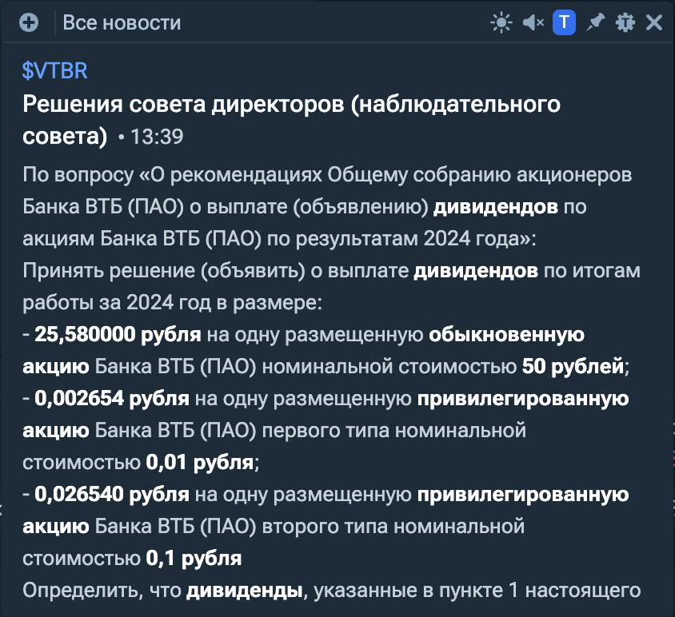Viewport: 675px width, 617px height.
Task: Click the 0,002654 рубля dividend amount
Action: [x=111, y=398]
